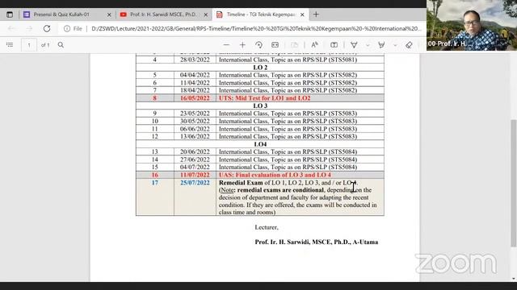Click the date 11/04/2022 cell

[x=195, y=83]
